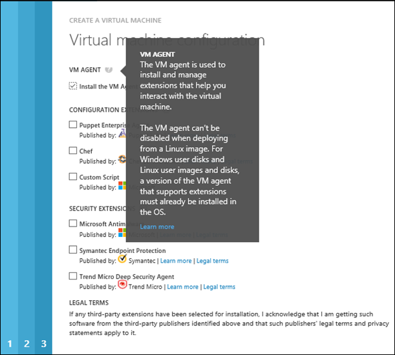Enable the Custom Script extension checkbox

pos(73,176)
